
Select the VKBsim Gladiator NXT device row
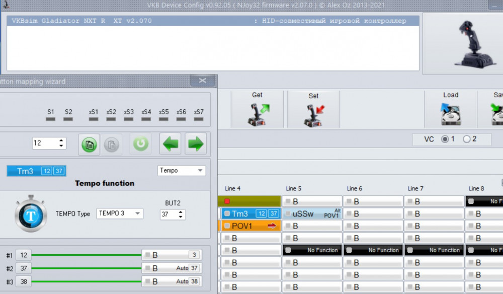tap(213, 21)
